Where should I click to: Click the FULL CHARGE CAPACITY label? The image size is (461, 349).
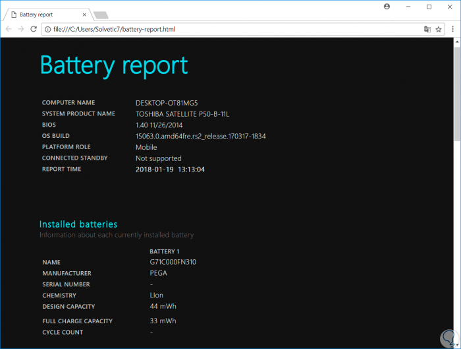pyautogui.click(x=77, y=321)
